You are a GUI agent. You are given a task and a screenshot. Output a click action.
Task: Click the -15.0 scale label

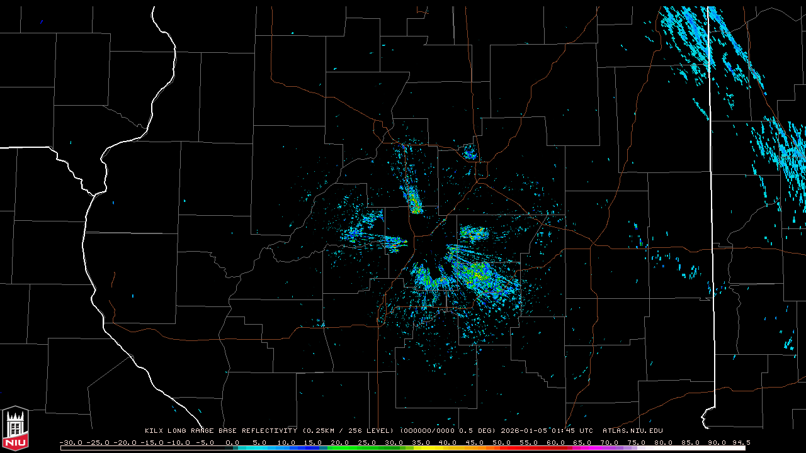point(151,442)
